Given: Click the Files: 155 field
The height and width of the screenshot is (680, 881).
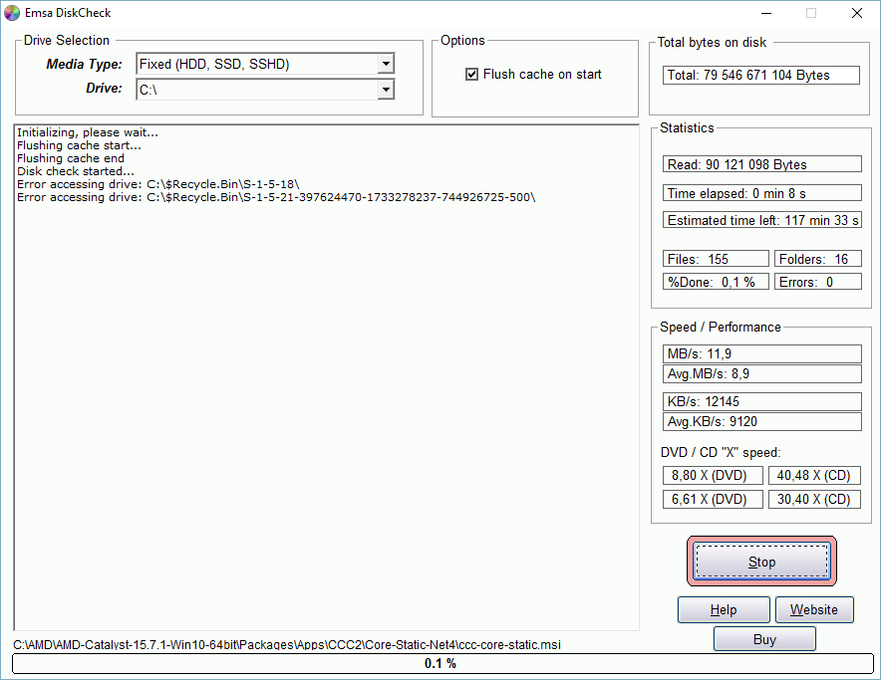Looking at the screenshot, I should 716,259.
